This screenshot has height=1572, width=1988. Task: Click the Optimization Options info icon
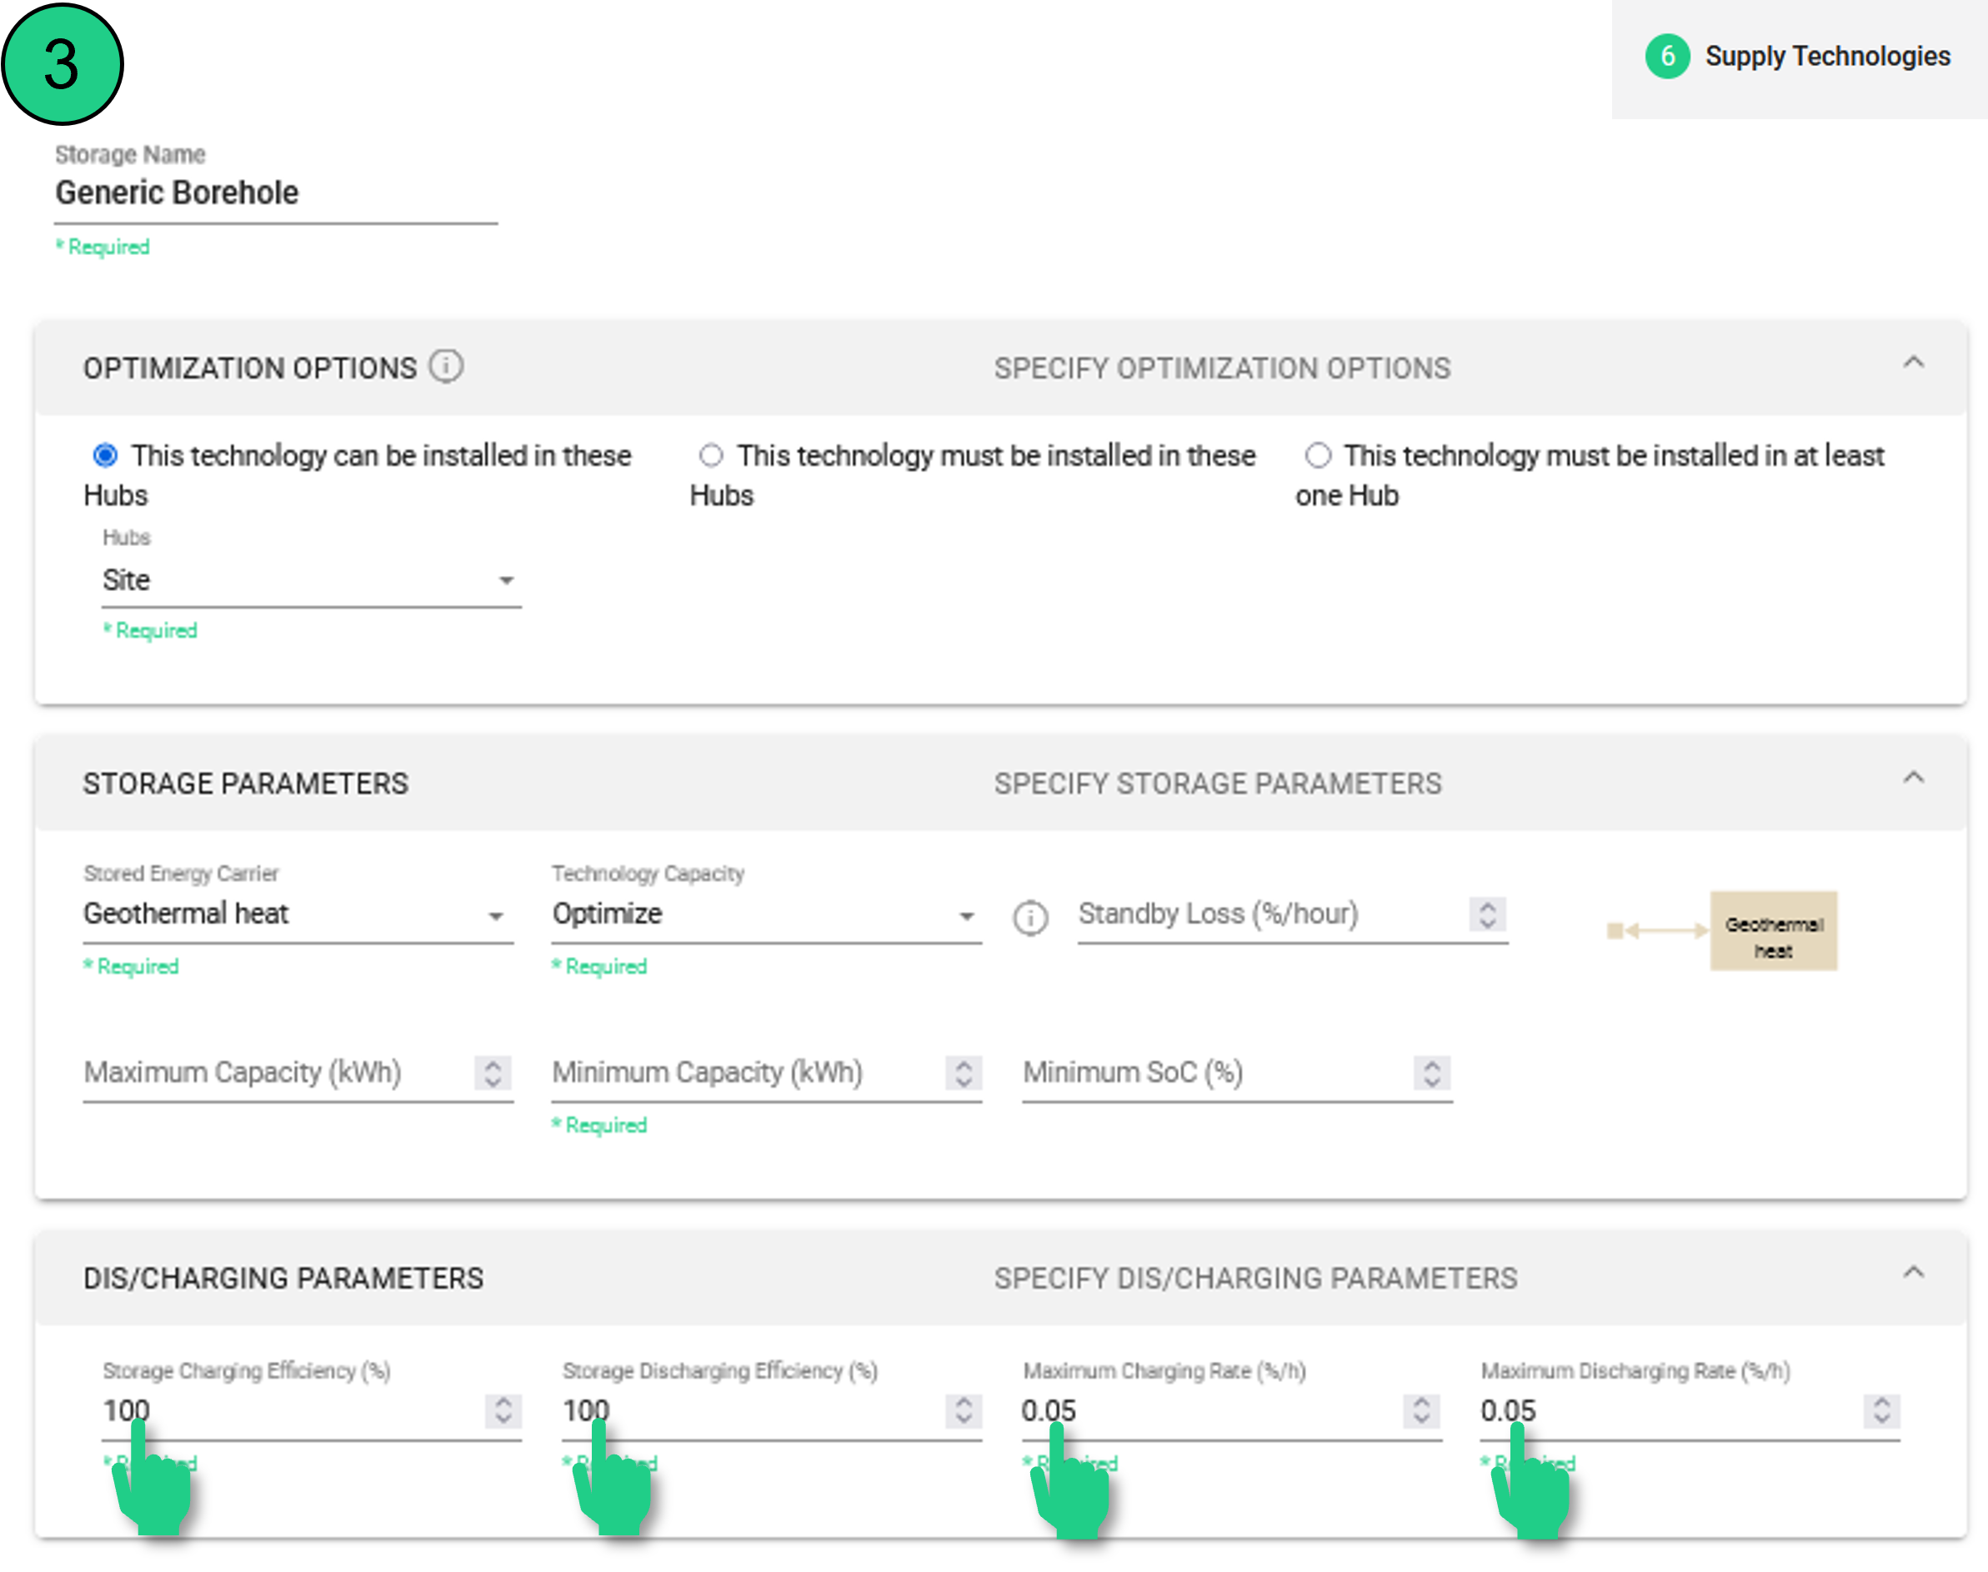click(447, 366)
